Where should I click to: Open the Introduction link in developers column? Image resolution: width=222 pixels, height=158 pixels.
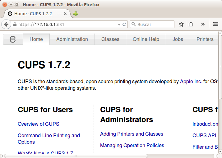[x=205, y=124]
